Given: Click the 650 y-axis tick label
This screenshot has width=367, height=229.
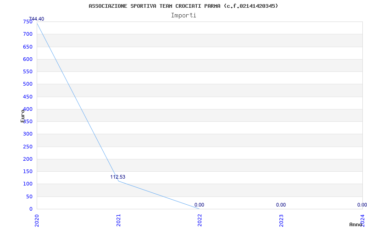Looking at the screenshot, I should [x=28, y=47].
